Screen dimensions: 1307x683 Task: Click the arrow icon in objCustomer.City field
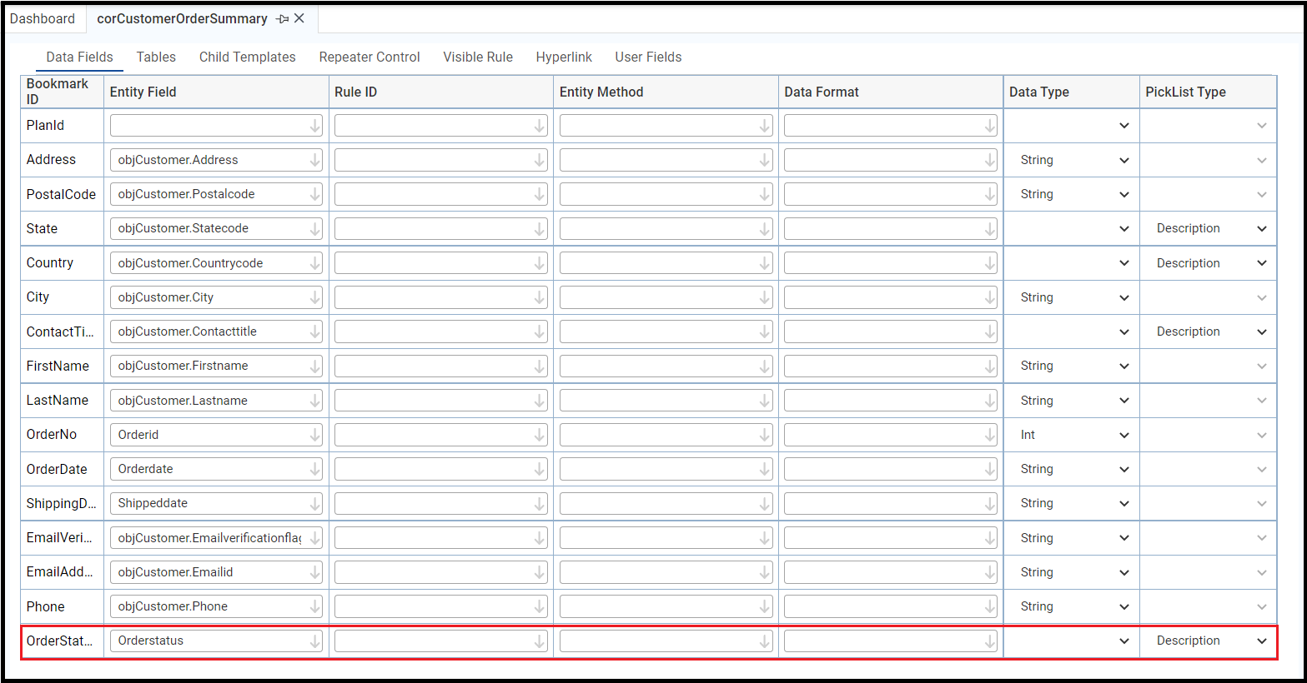coord(315,297)
